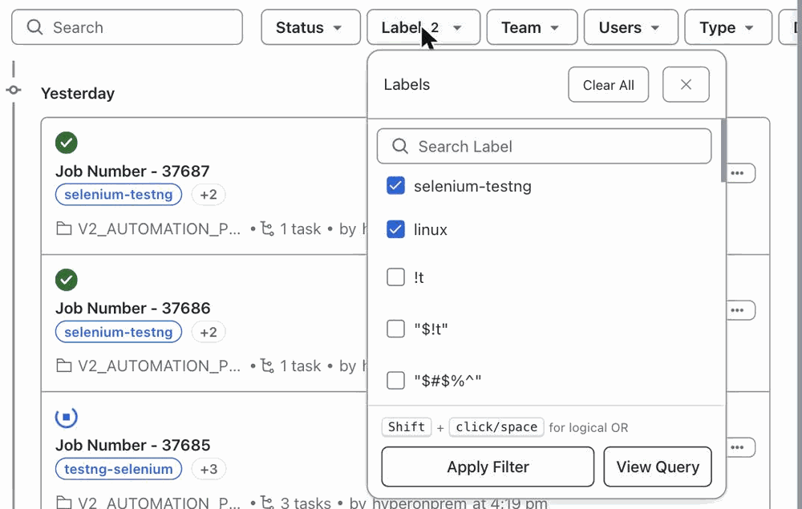The width and height of the screenshot is (802, 509).
Task: Click the task tree icon beside '1 task' in Job 37686
Action: coord(268,366)
